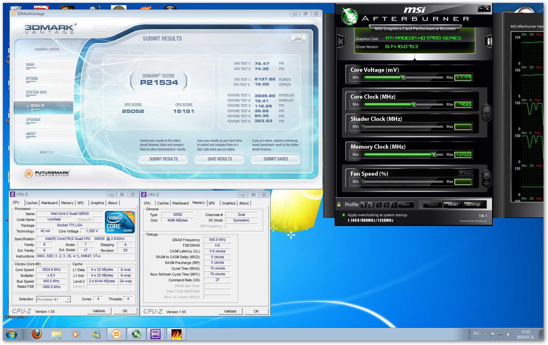Click the right CPU-Z window title icon
Viewport: 548px width, 345px height.
[x=144, y=195]
